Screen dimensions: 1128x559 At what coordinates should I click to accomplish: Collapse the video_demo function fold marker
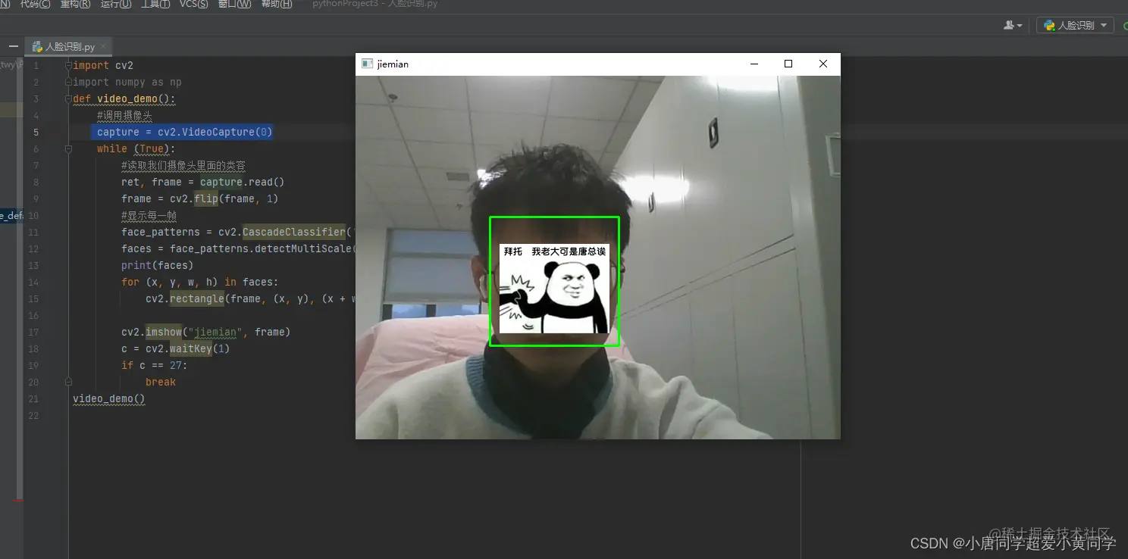point(68,98)
